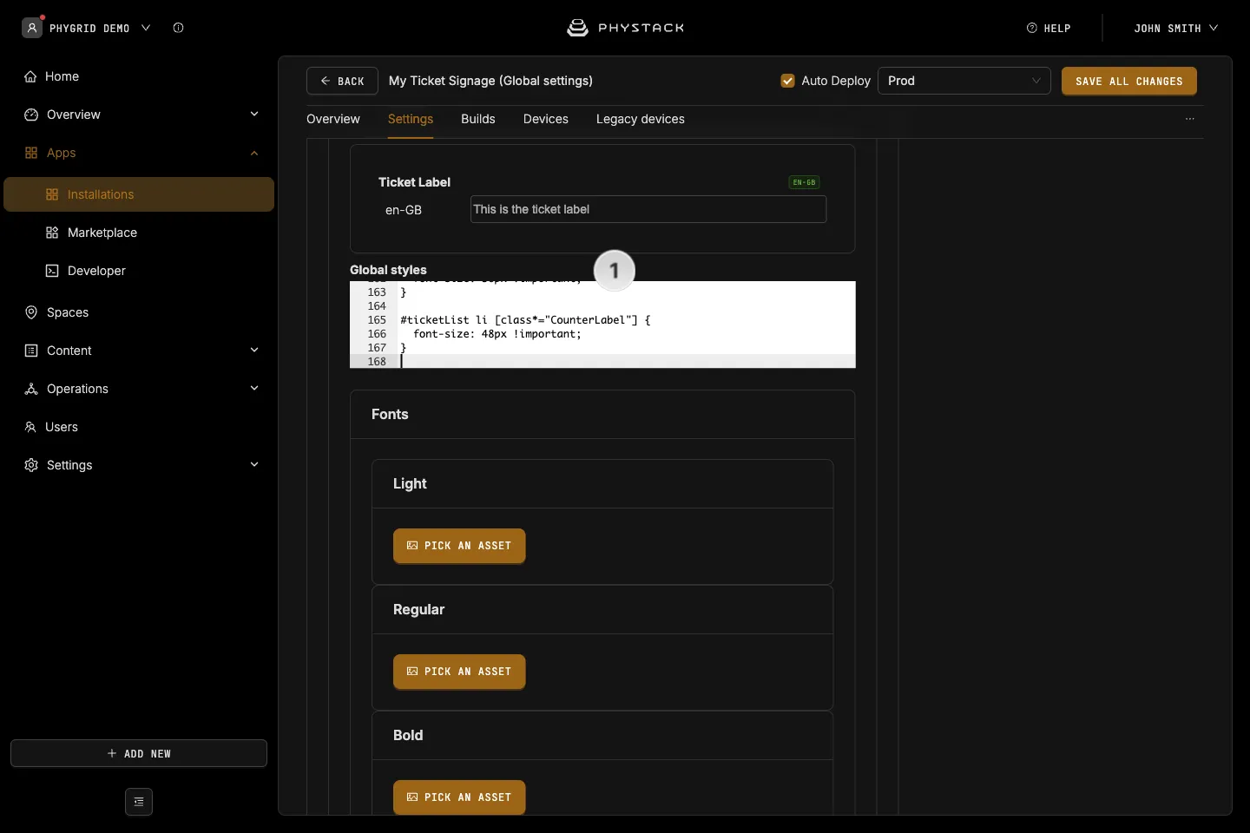
Task: Click Save All Changes button
Action: tap(1129, 81)
